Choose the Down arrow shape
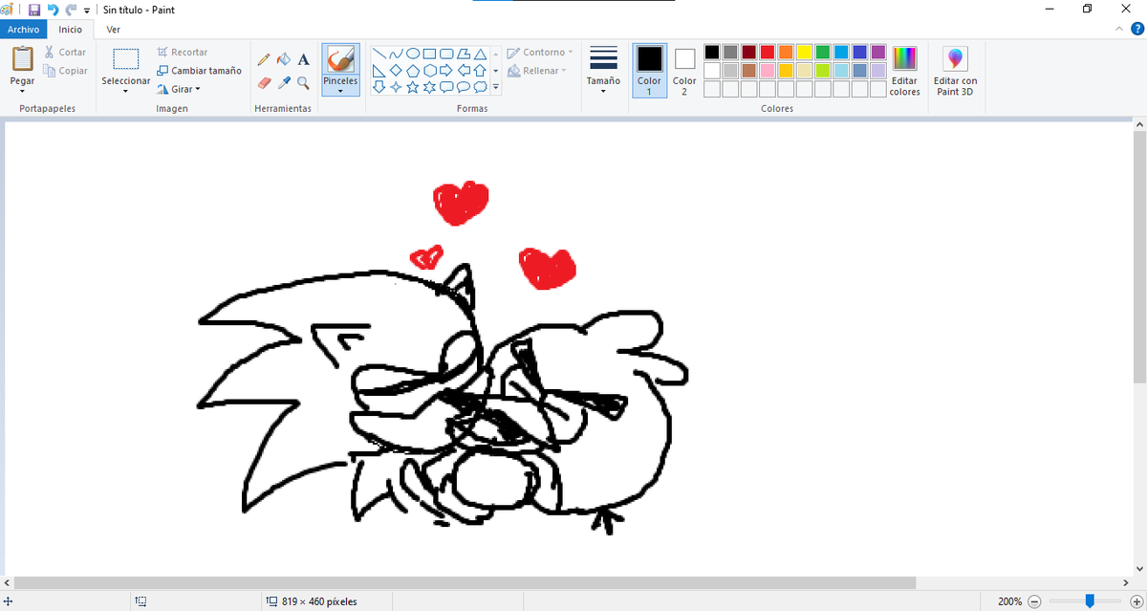The height and width of the screenshot is (611, 1147). coord(379,88)
